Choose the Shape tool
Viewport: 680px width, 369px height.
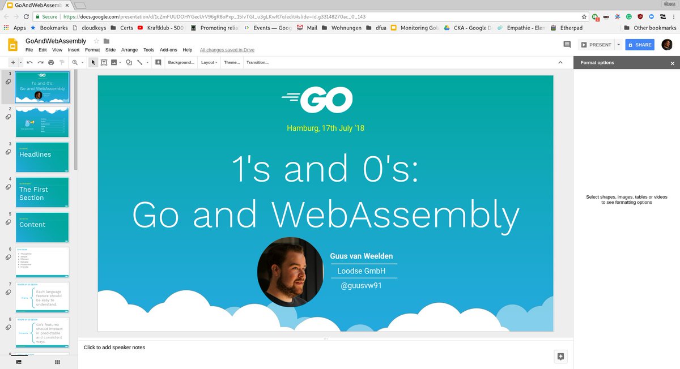click(x=129, y=62)
